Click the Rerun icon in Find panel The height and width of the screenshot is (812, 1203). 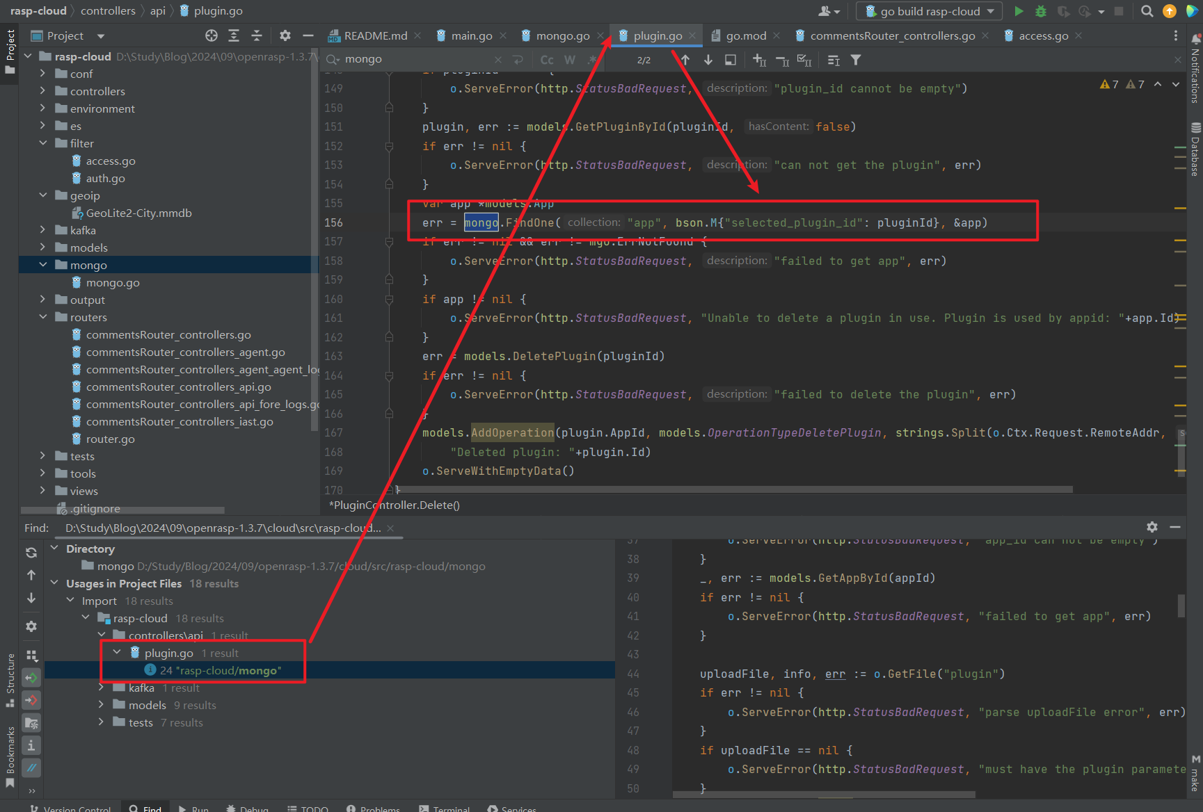[x=31, y=553]
